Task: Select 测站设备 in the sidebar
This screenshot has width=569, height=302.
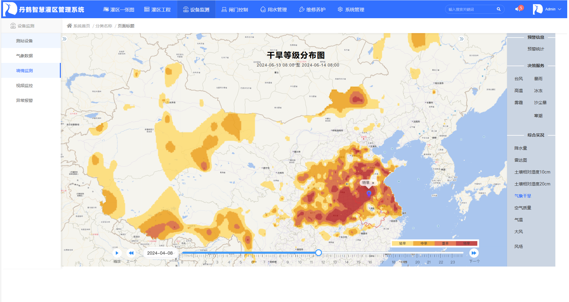Action: click(31, 41)
